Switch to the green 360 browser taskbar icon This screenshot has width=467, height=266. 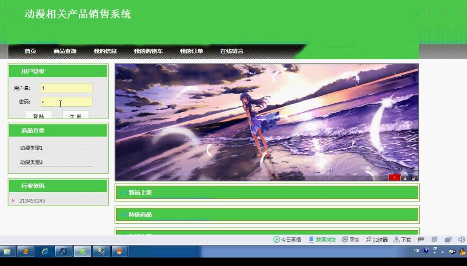pos(83,252)
